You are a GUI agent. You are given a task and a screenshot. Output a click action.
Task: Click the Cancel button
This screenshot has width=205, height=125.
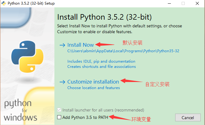click(x=188, y=118)
